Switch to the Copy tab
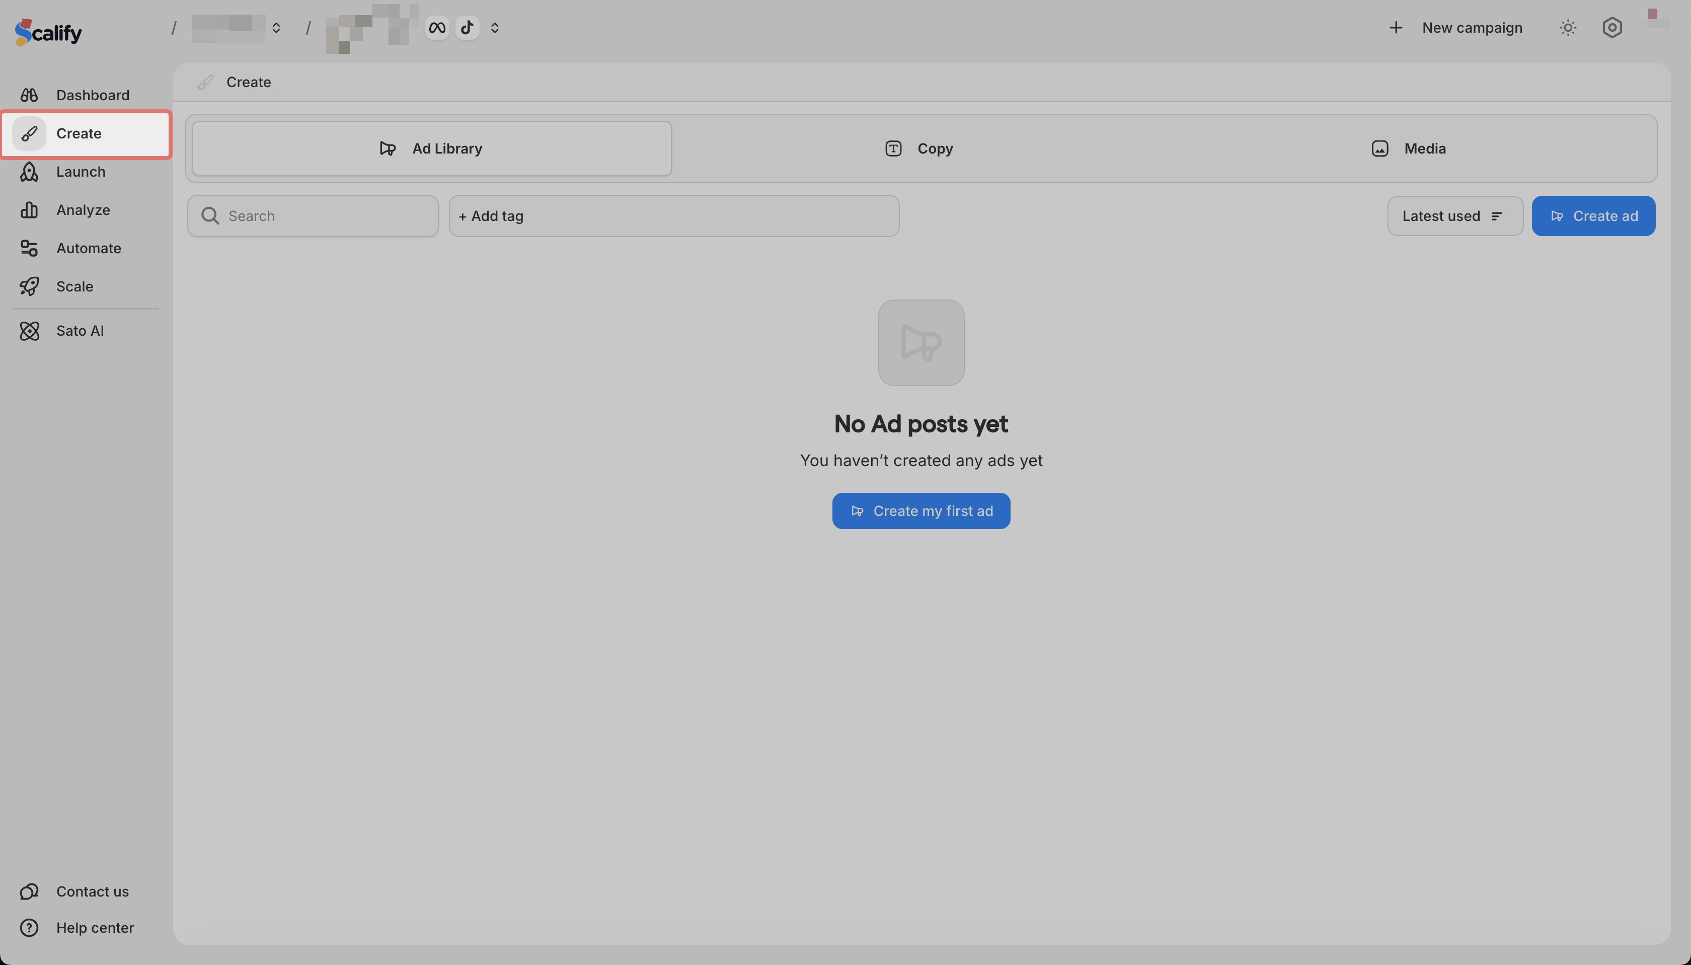Screen dimensions: 1691x965 [919, 149]
